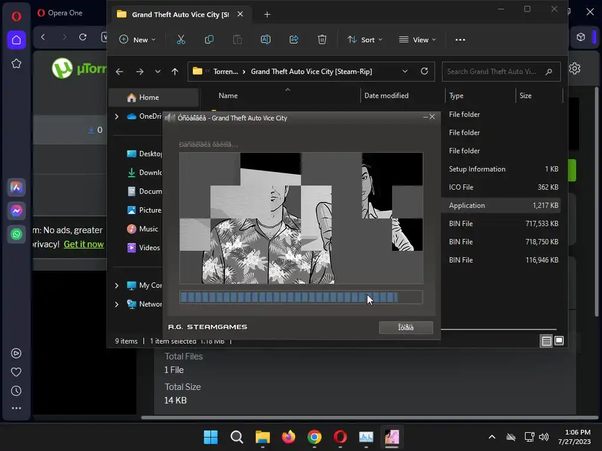Open Opera sidebar setup three dots
The image size is (602, 451).
tap(16, 409)
